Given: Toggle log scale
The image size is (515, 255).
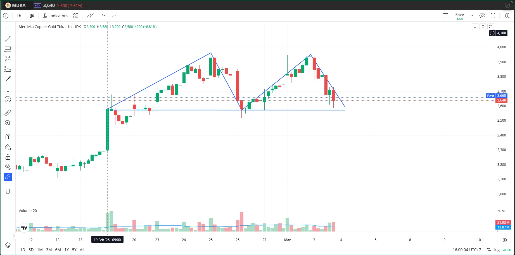Looking at the screenshot, I should [x=497, y=250].
